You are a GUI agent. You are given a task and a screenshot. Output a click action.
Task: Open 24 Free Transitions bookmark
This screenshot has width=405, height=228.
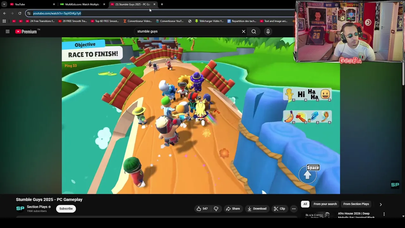[x=40, y=21]
